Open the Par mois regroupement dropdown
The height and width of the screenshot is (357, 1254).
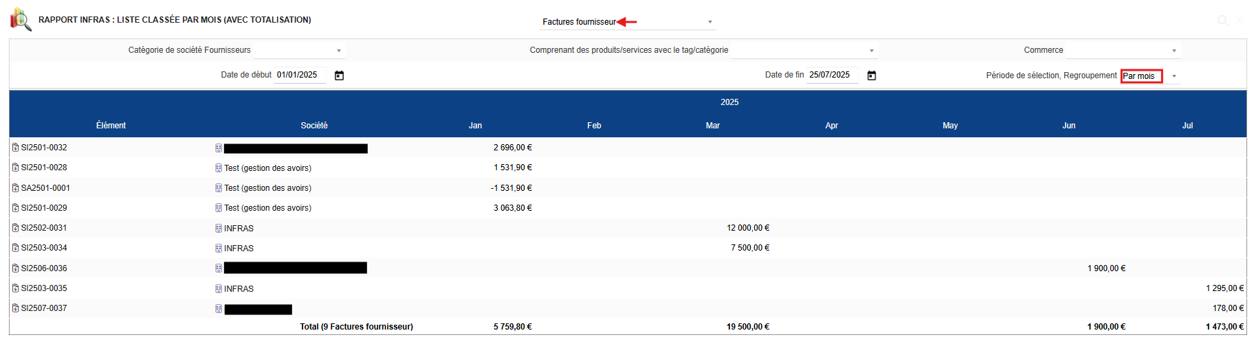point(1150,76)
